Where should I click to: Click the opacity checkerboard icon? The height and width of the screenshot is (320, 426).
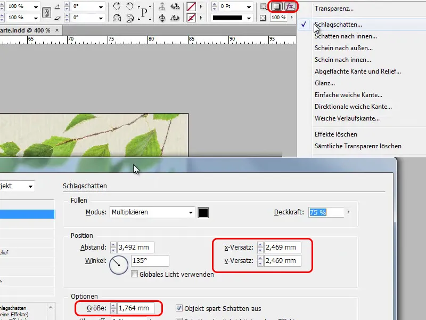[263, 18]
